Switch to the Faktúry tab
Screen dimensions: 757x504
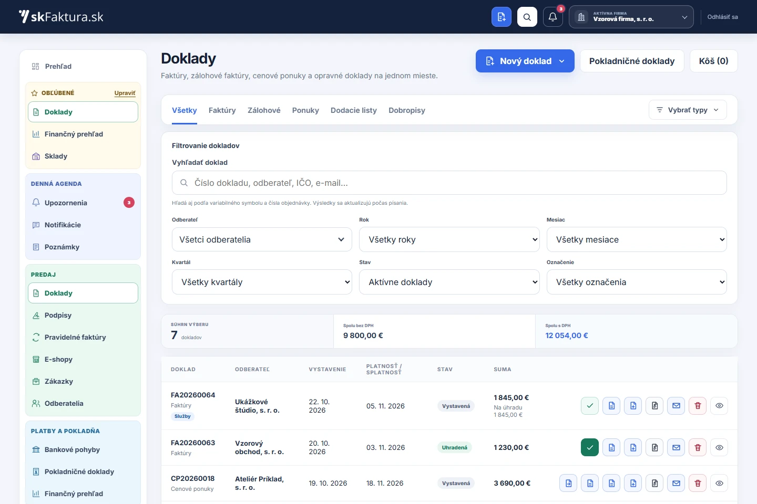(x=222, y=110)
